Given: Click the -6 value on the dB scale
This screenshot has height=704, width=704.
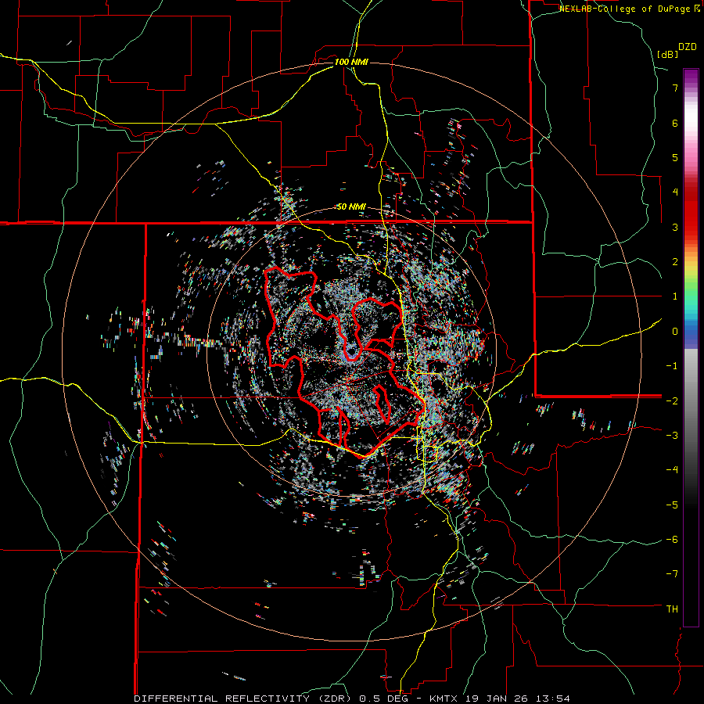Looking at the screenshot, I should (672, 540).
